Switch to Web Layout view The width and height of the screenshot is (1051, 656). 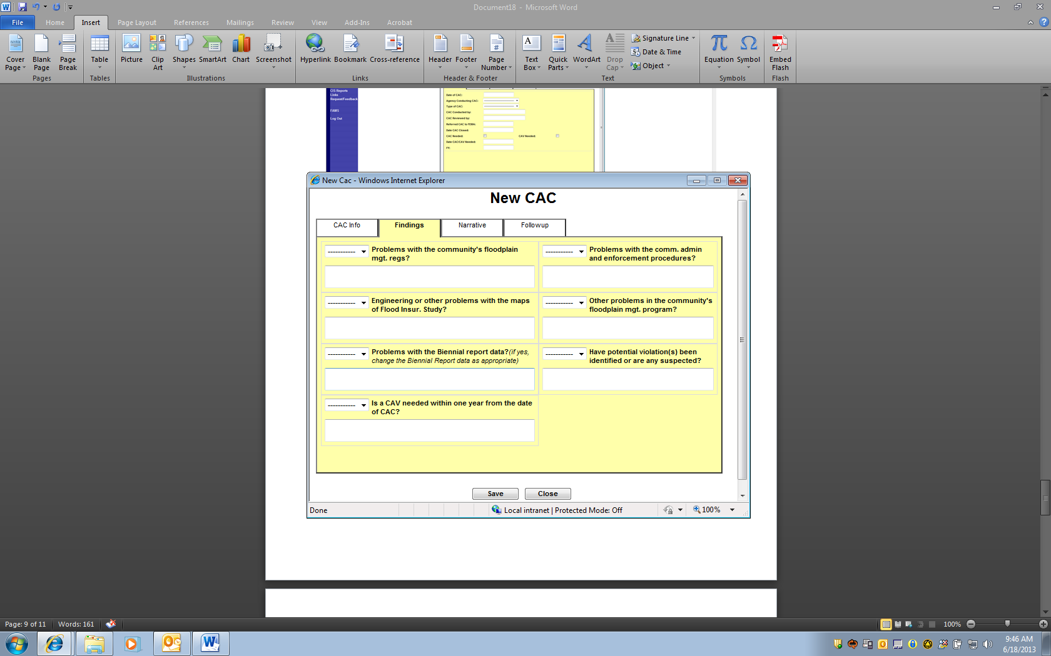click(909, 624)
